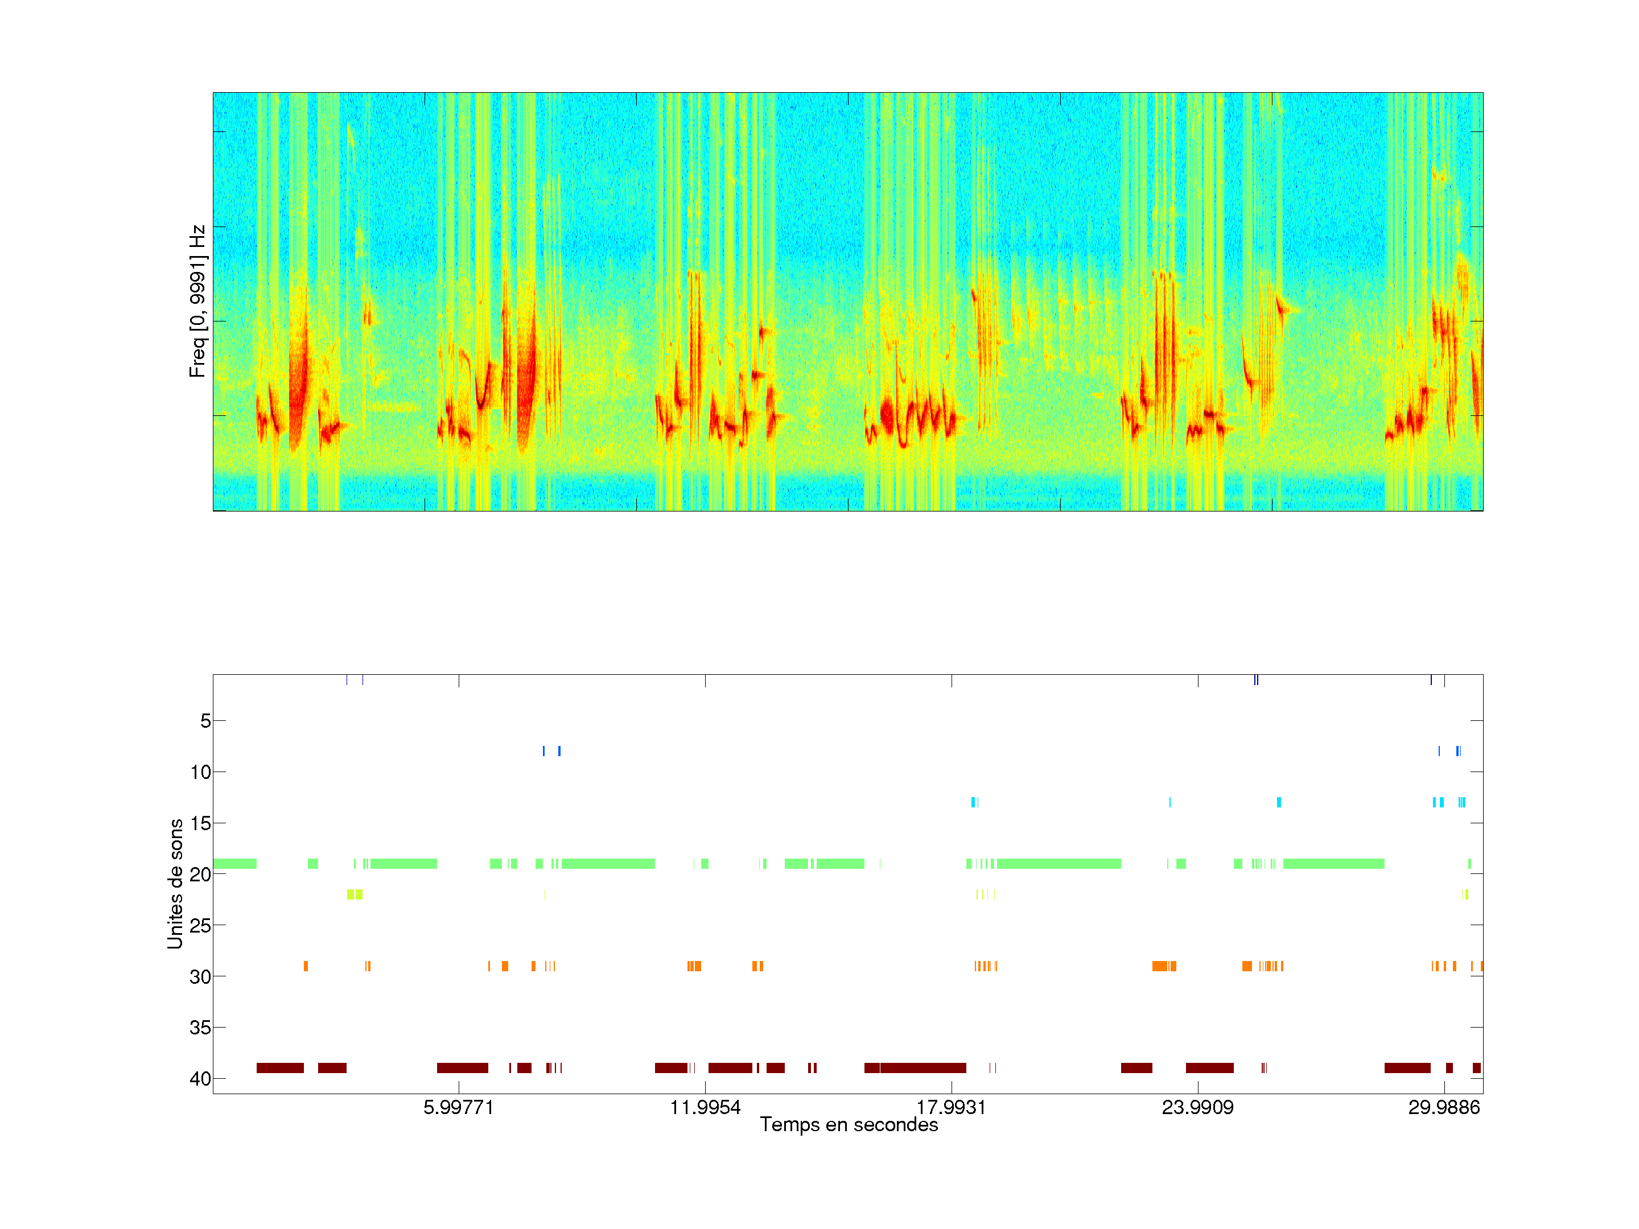Click the leftmost orange segment in the row near 30
The height and width of the screenshot is (1229, 1639).
click(x=306, y=966)
